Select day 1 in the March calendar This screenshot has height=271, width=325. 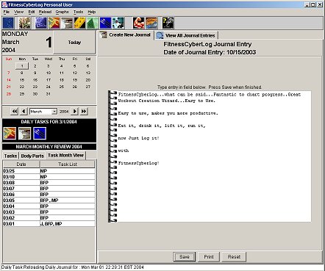(x=22, y=66)
